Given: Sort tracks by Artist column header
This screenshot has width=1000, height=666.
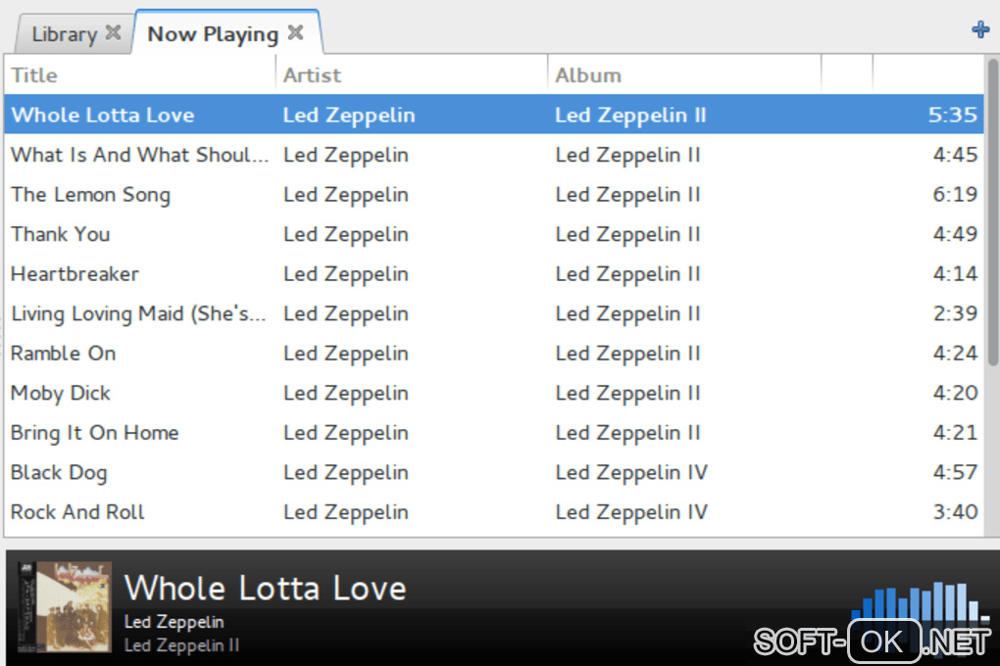Looking at the screenshot, I should click(412, 74).
